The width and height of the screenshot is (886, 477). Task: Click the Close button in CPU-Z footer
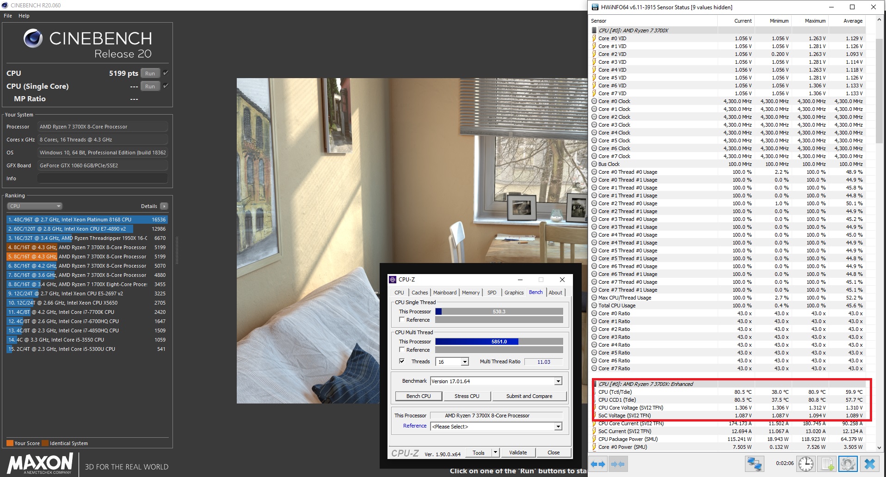click(554, 453)
